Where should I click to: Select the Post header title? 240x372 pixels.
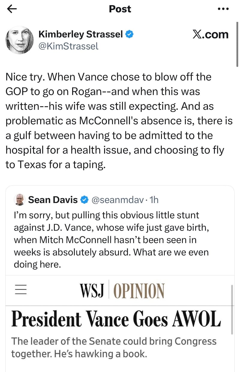(120, 9)
